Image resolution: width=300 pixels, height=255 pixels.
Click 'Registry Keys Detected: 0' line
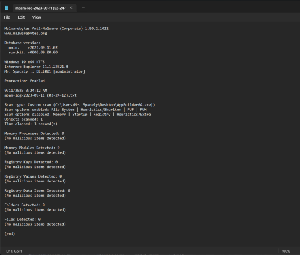point(31,162)
